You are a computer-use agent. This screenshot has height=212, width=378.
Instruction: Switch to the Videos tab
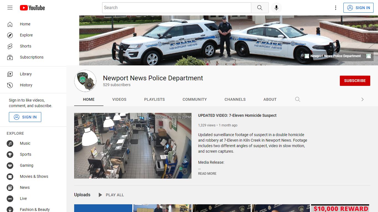(x=119, y=99)
